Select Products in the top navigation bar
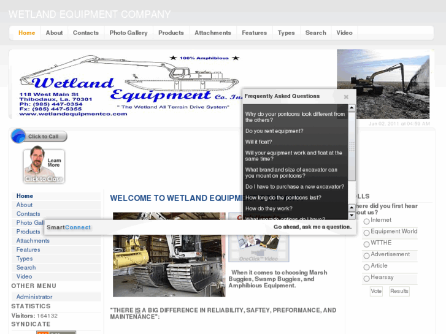This screenshot has width=446, height=334. [171, 32]
